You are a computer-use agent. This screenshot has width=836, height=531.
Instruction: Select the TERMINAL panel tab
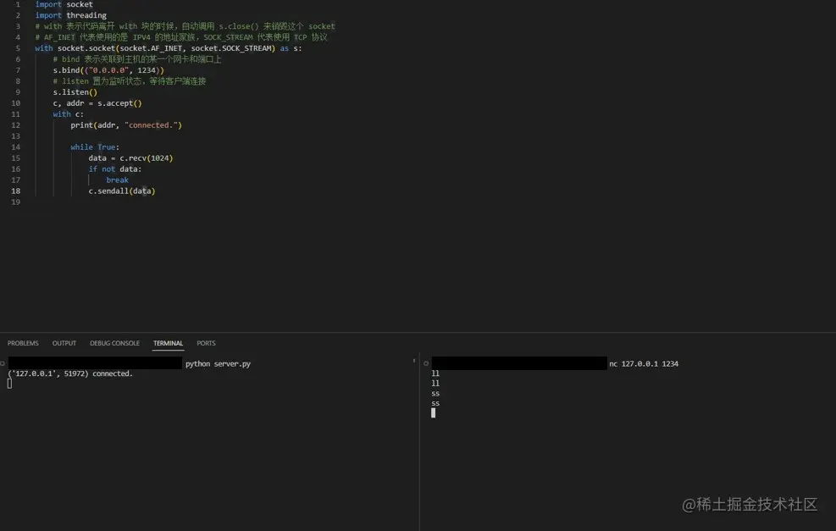[x=168, y=343]
